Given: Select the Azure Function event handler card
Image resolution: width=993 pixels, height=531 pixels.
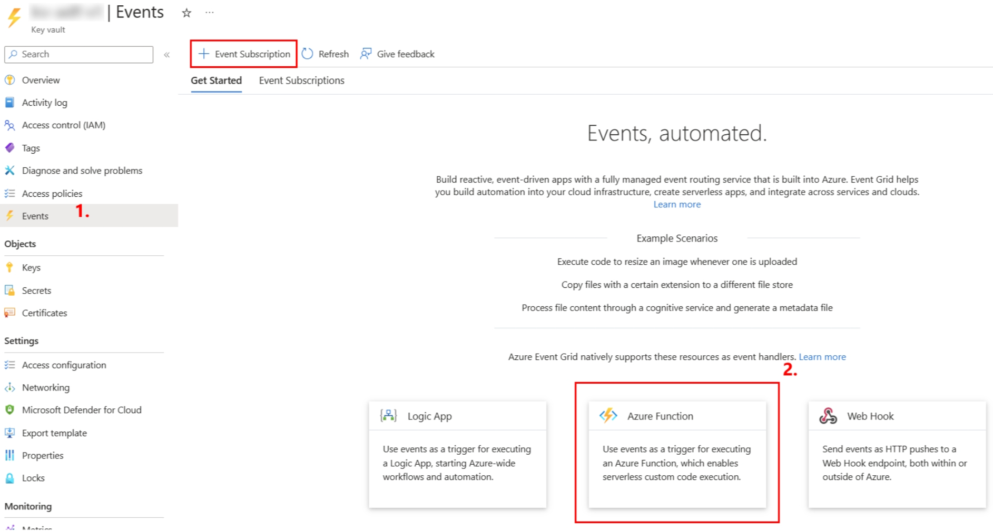Looking at the screenshot, I should coord(677,454).
